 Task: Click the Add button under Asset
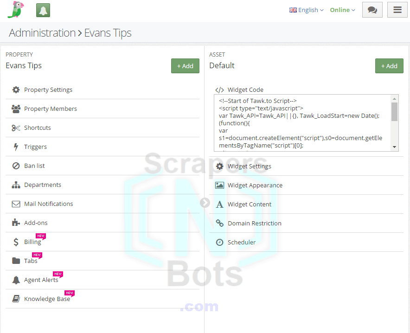(x=389, y=66)
